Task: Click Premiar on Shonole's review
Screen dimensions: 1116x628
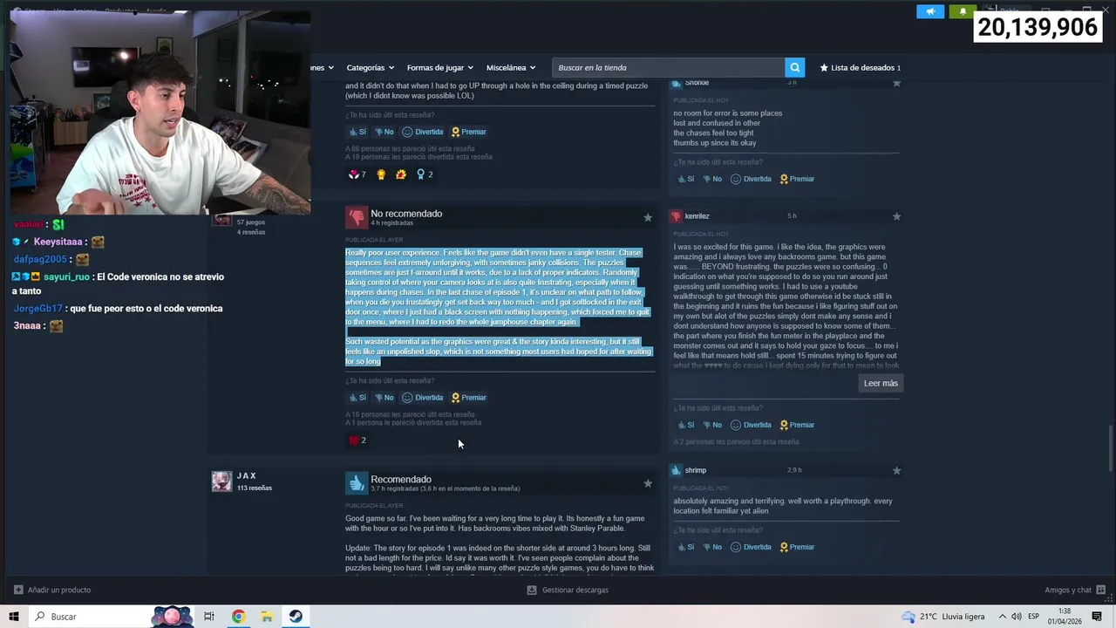Action: tap(797, 179)
